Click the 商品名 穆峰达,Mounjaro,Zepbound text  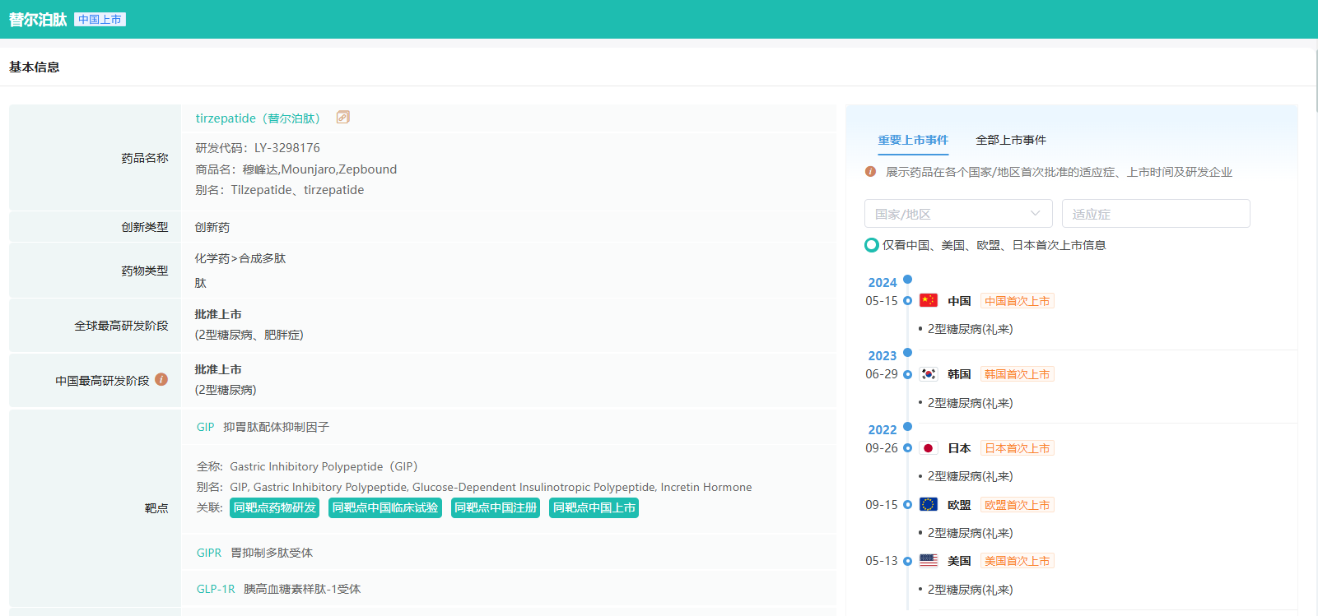click(296, 169)
